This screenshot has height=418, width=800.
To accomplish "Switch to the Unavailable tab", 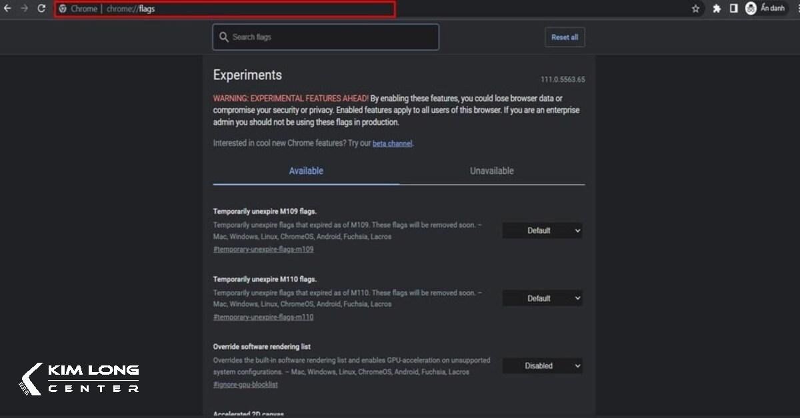I will pyautogui.click(x=491, y=171).
